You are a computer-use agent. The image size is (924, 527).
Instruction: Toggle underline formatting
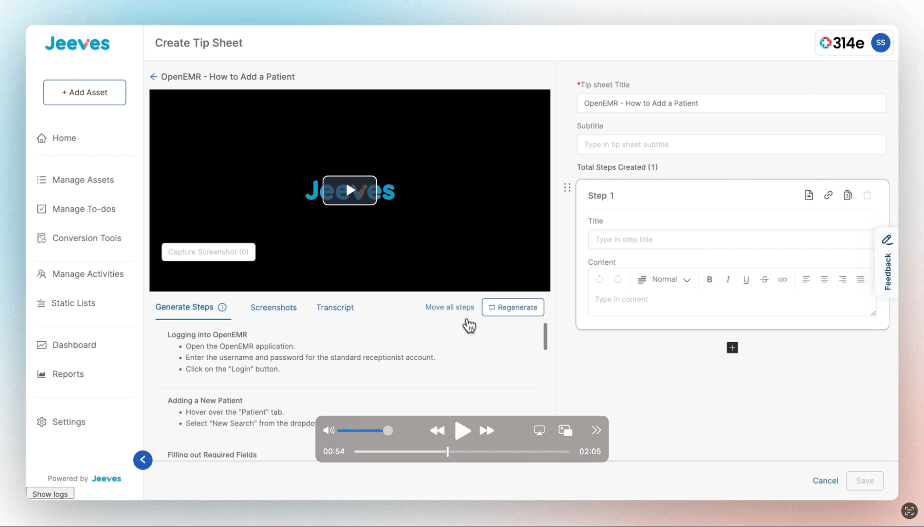pos(746,279)
